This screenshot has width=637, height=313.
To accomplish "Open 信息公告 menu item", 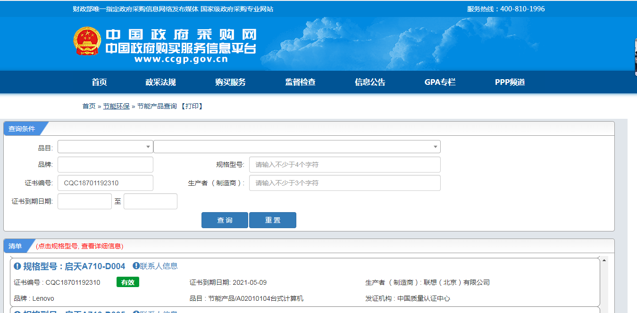I will (x=370, y=82).
